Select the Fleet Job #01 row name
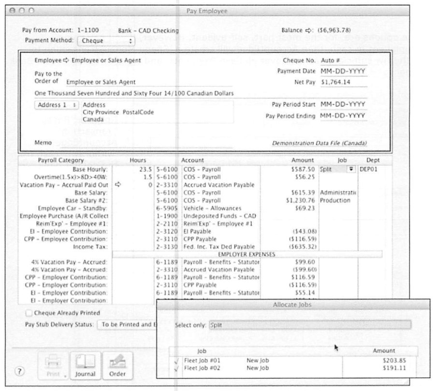 point(202,361)
